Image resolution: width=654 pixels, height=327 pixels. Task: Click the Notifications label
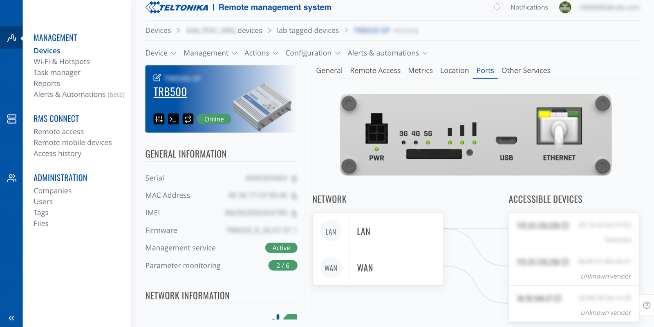coord(529,7)
